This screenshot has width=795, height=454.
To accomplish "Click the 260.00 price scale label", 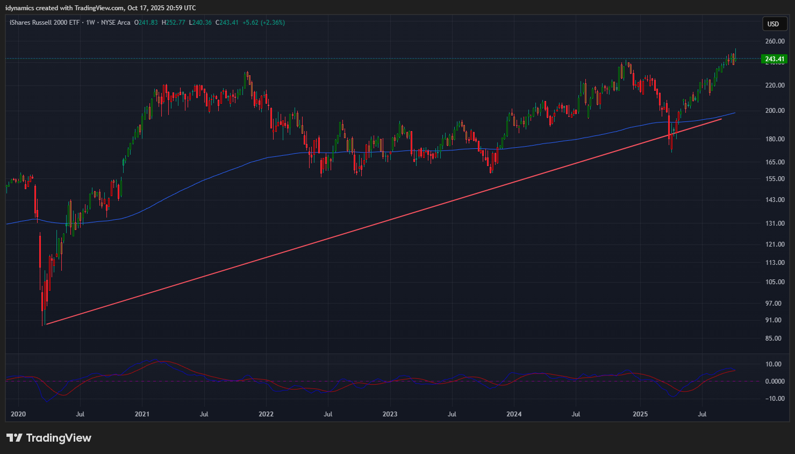I will click(775, 41).
